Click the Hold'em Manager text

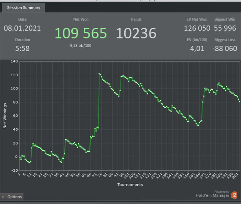click(212, 195)
